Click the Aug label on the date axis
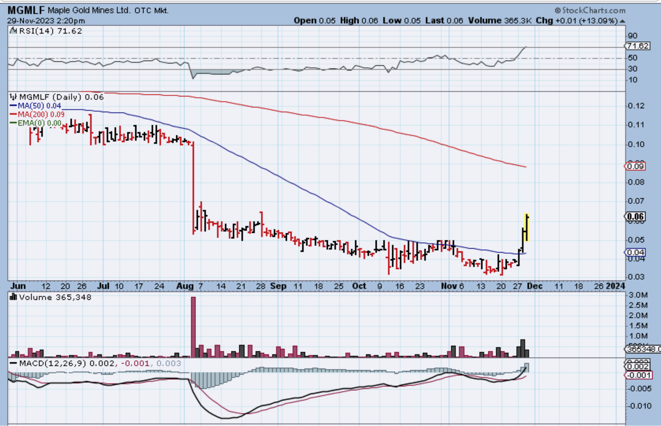 click(x=185, y=286)
